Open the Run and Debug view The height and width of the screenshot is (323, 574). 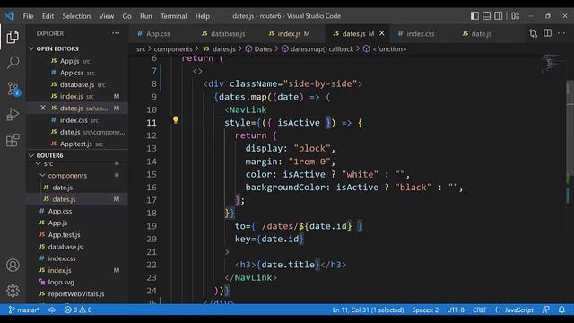tap(13, 114)
